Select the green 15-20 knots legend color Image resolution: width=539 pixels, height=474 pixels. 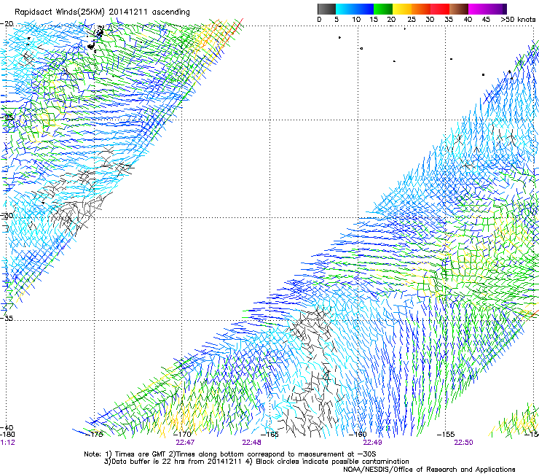click(x=383, y=9)
